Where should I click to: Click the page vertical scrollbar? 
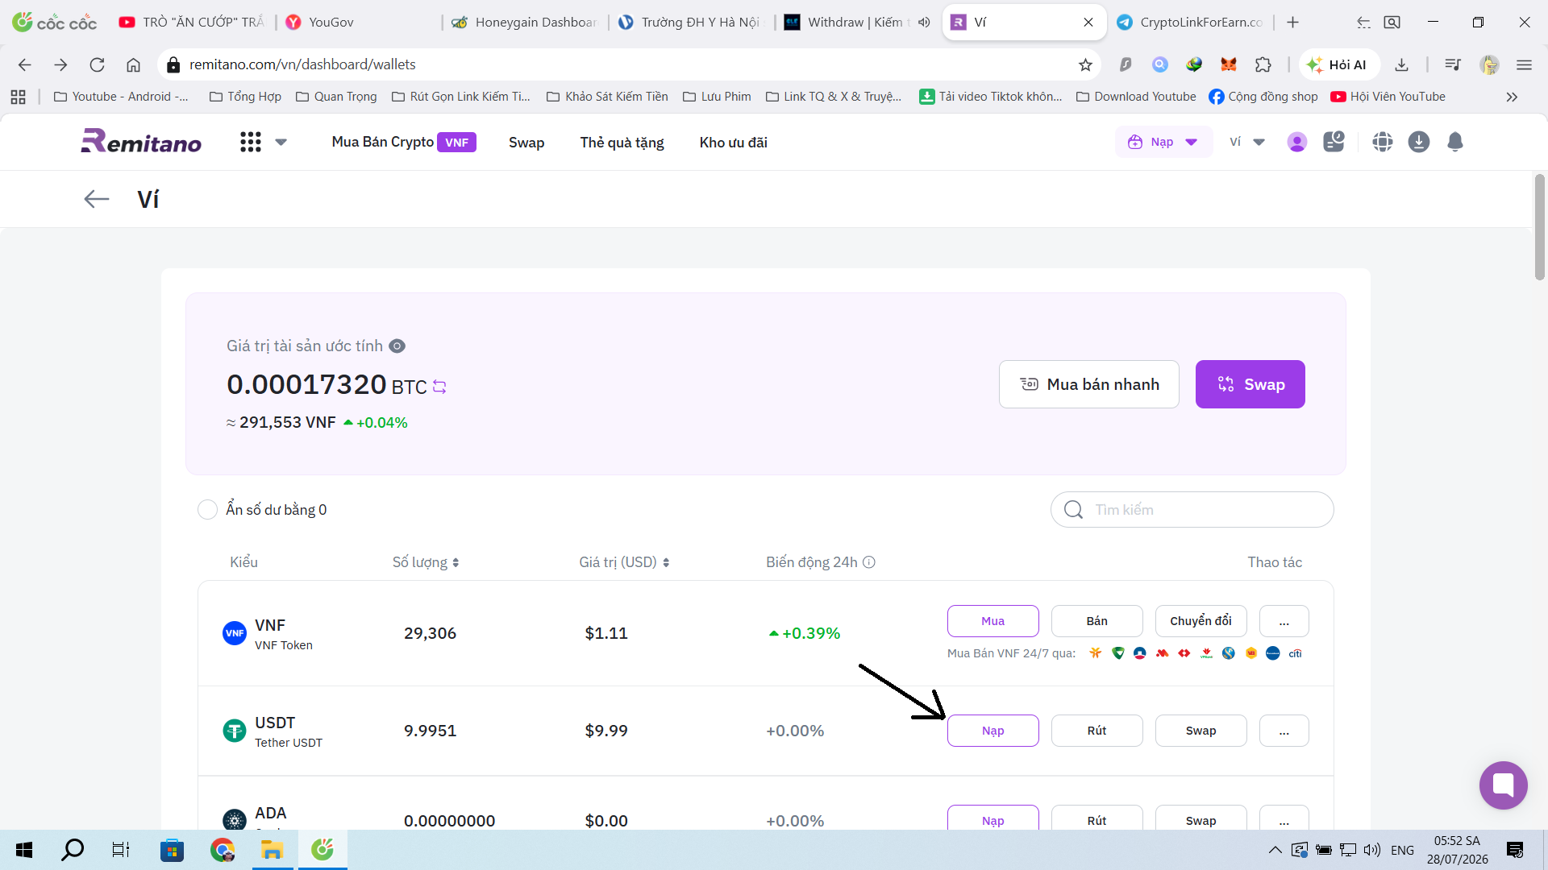click(1540, 227)
